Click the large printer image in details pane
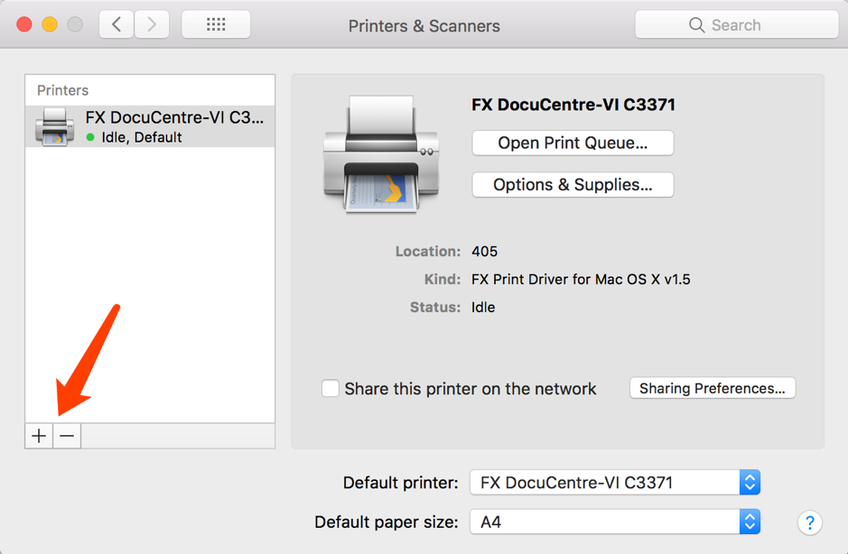This screenshot has height=554, width=848. (381, 155)
